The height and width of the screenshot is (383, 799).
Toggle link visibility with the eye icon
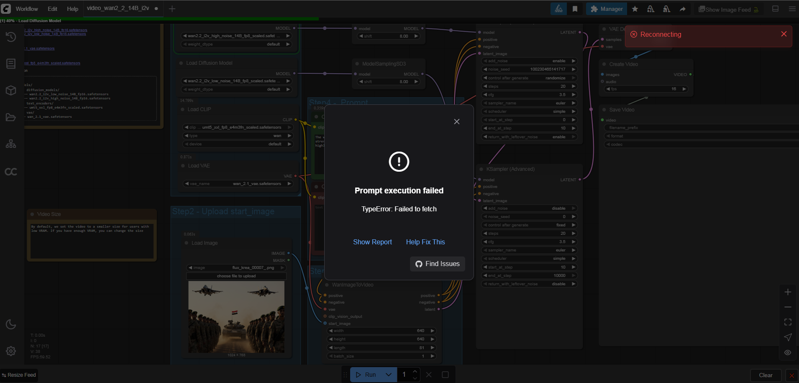coord(788,353)
